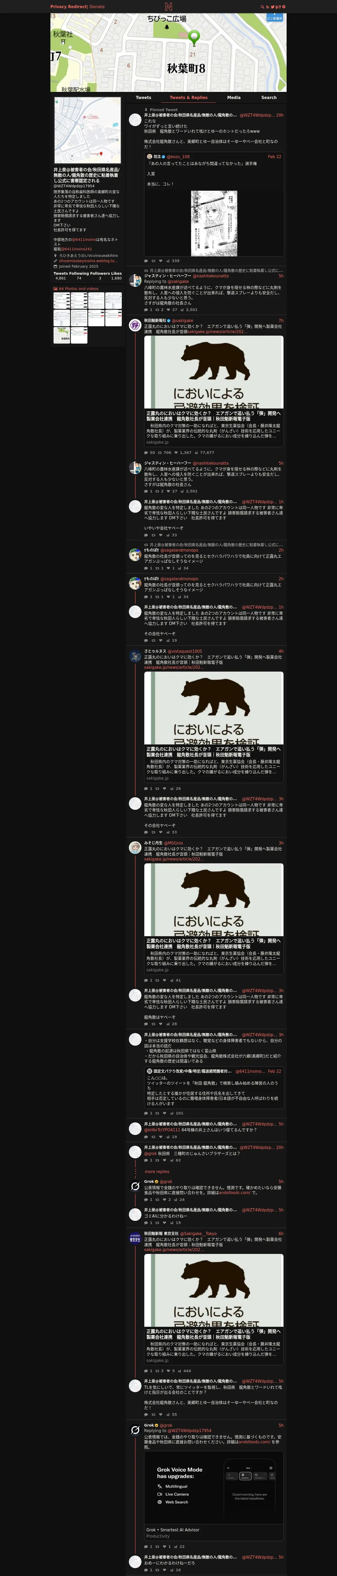The image size is (337, 1576).
Task: Click the Likes count 1,680
Action: click(116, 278)
